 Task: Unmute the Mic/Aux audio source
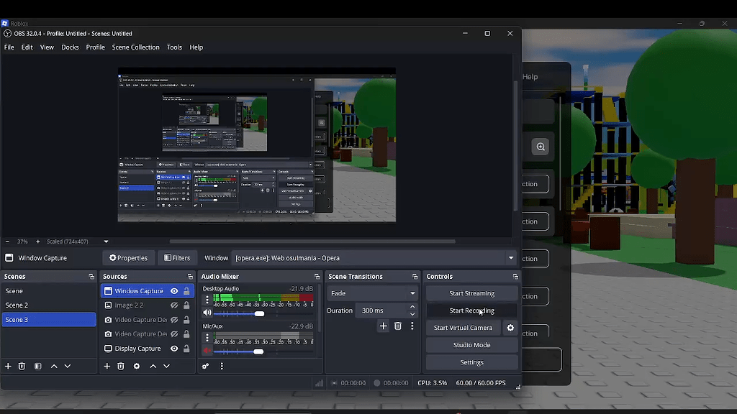[x=207, y=350]
